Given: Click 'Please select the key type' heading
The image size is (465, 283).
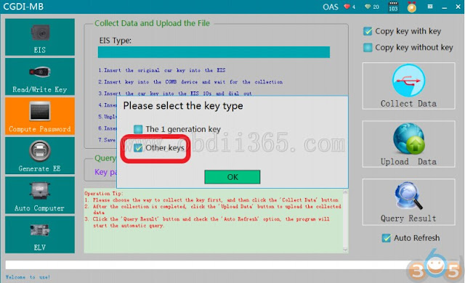Looking at the screenshot, I should coord(183,106).
